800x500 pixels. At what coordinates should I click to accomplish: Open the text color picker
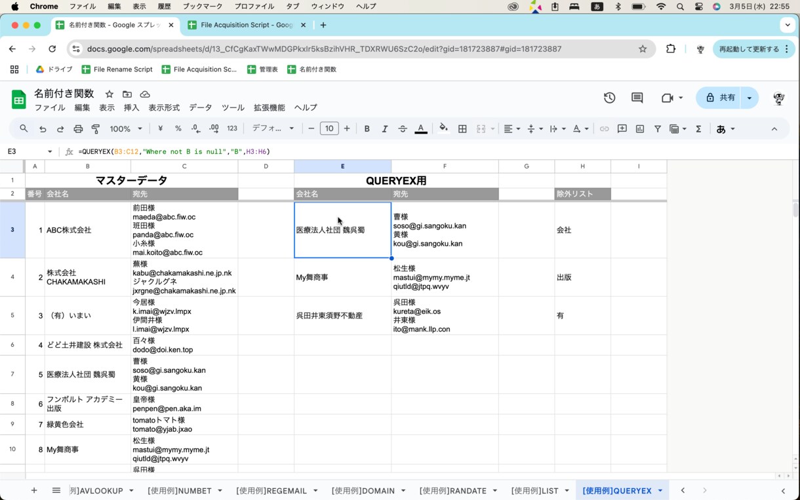421,128
